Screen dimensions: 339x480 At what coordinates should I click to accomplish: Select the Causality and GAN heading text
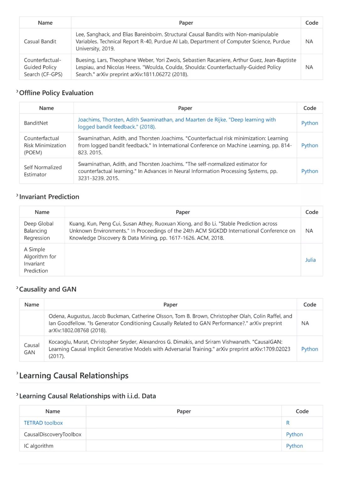pyautogui.click(x=48, y=289)
